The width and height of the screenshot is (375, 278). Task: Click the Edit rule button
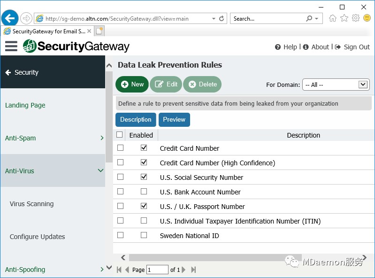[166, 84]
